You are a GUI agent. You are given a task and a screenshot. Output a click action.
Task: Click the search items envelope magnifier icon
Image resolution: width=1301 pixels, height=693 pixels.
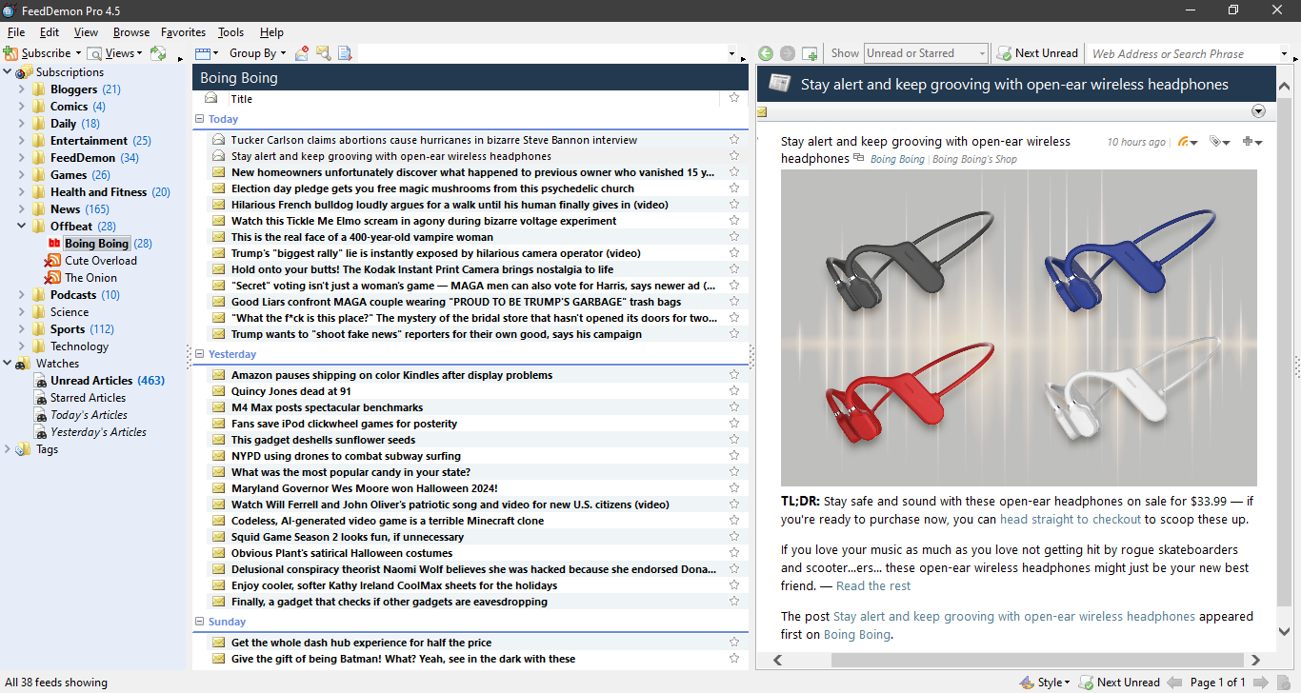[324, 53]
